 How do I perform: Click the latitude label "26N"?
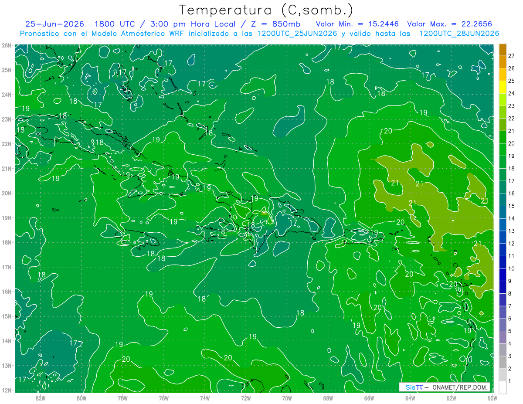click(6, 45)
